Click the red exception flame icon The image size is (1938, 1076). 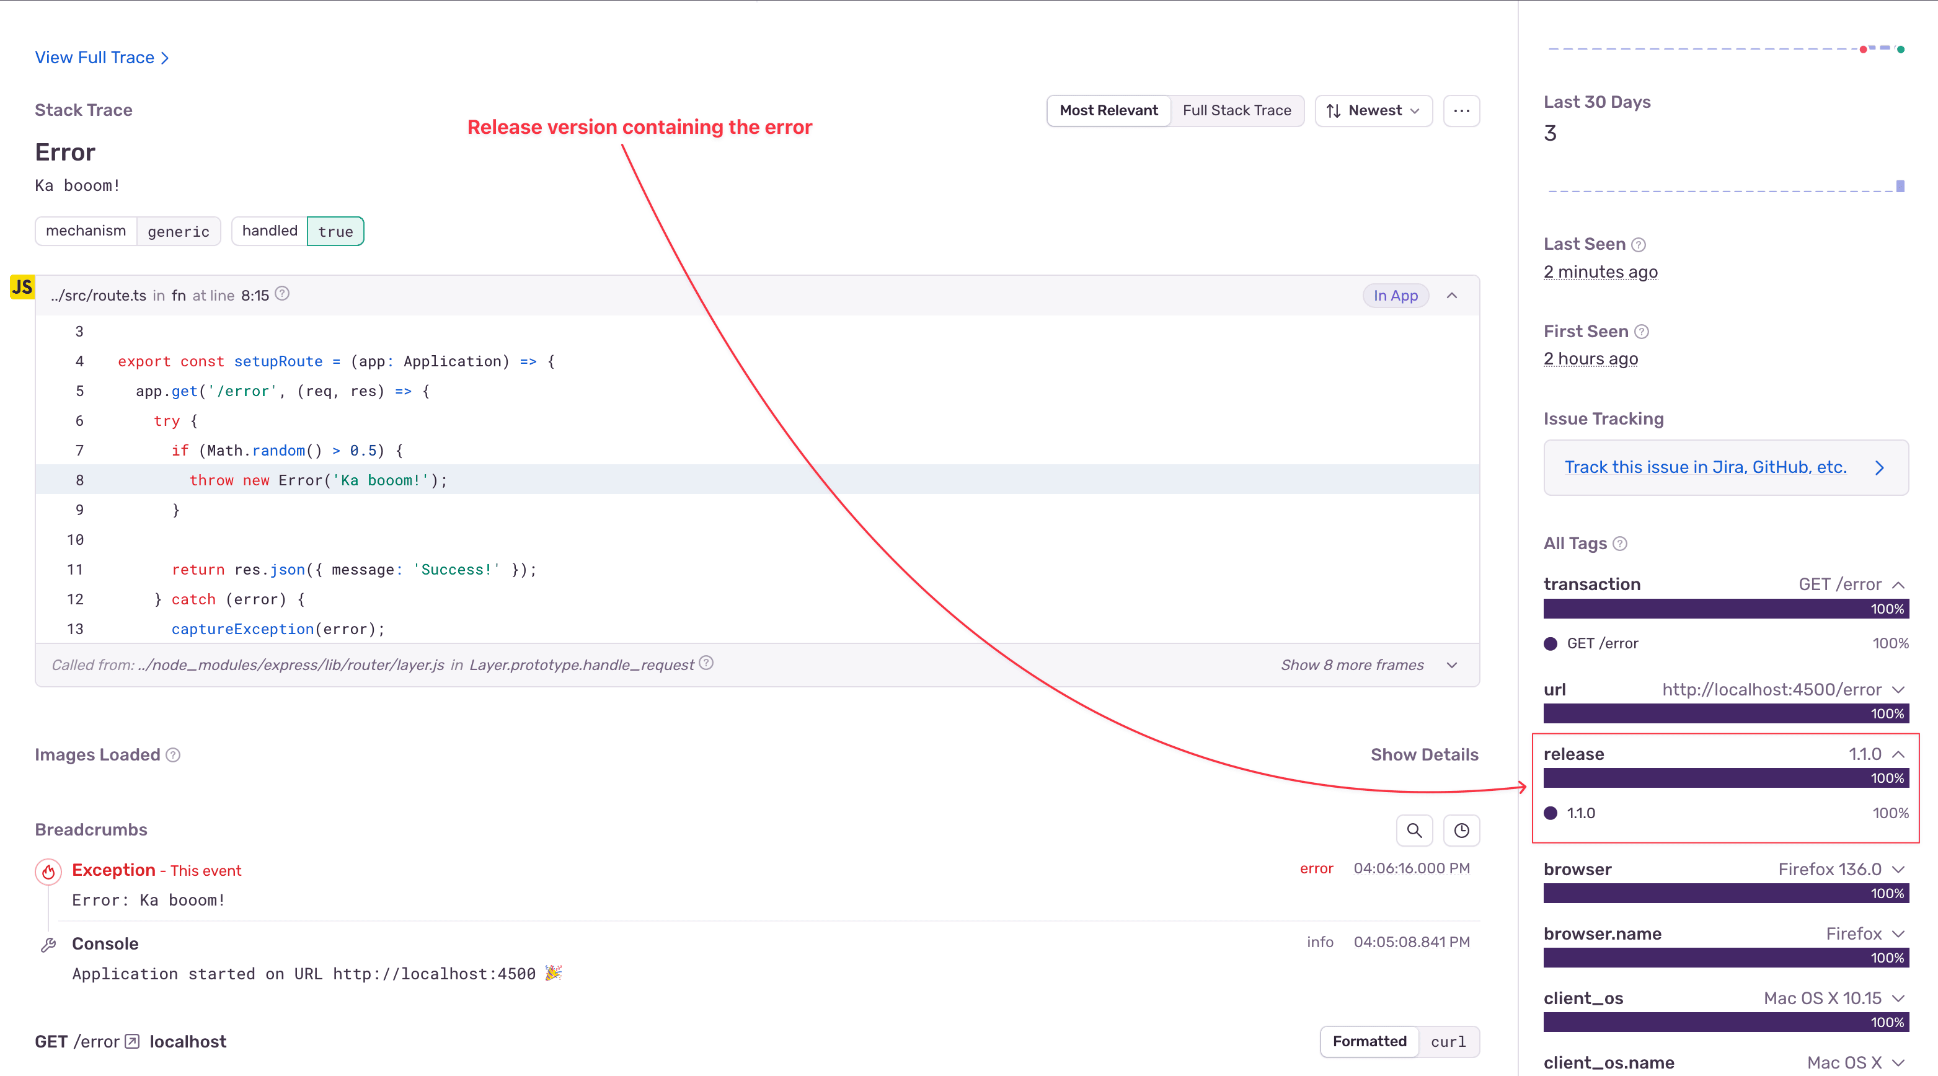click(x=48, y=871)
